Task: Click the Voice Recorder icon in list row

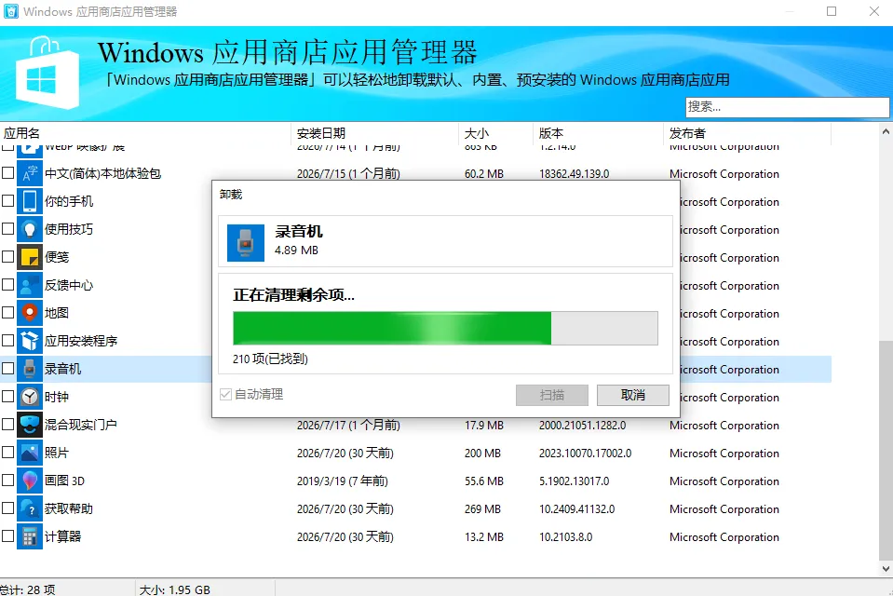Action: point(30,369)
